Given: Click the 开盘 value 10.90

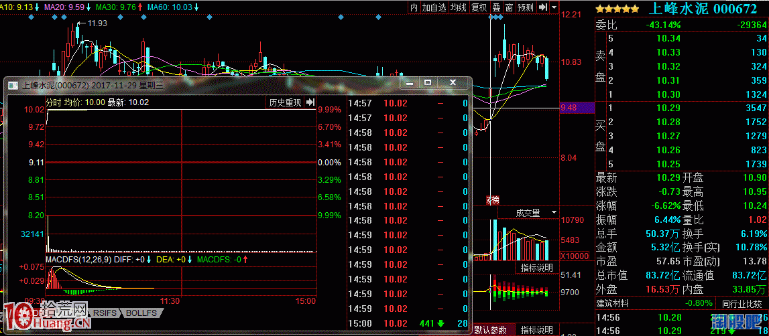Looking at the screenshot, I should pyautogui.click(x=755, y=177).
